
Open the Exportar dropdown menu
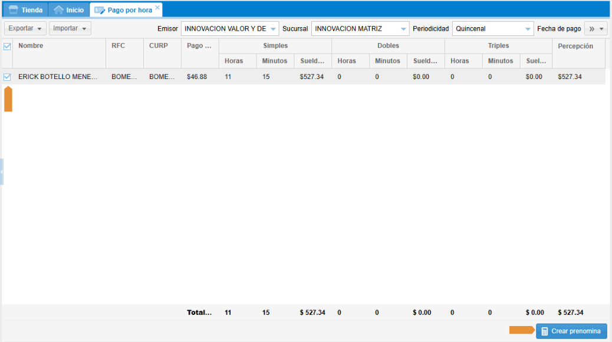[x=25, y=28]
